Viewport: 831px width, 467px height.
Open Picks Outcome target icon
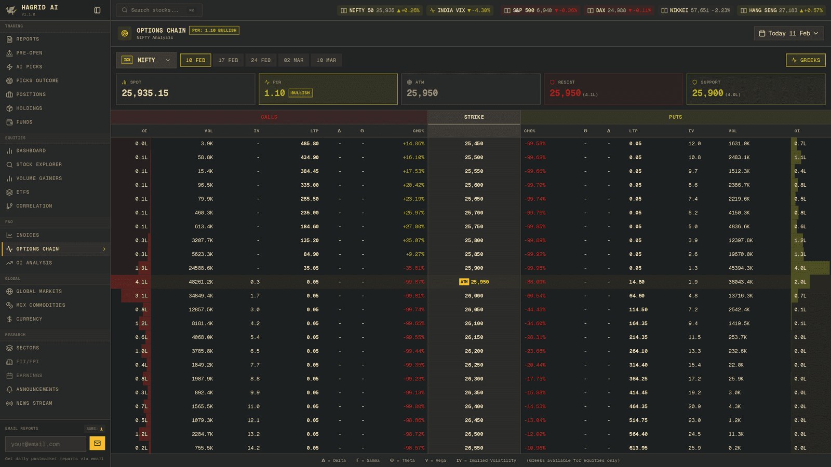pos(9,80)
